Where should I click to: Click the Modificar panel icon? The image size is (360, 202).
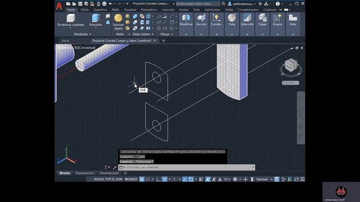click(x=186, y=18)
